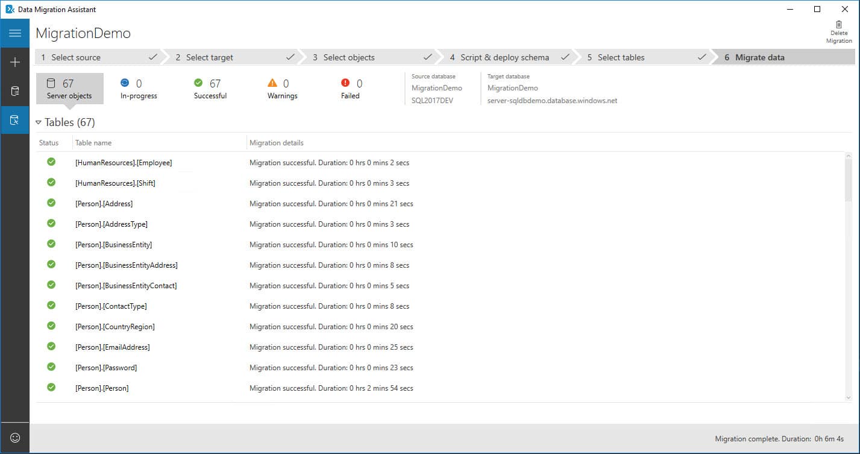Click the Data Migration Assistant app icon
Image resolution: width=860 pixels, height=454 pixels.
pyautogui.click(x=10, y=9)
